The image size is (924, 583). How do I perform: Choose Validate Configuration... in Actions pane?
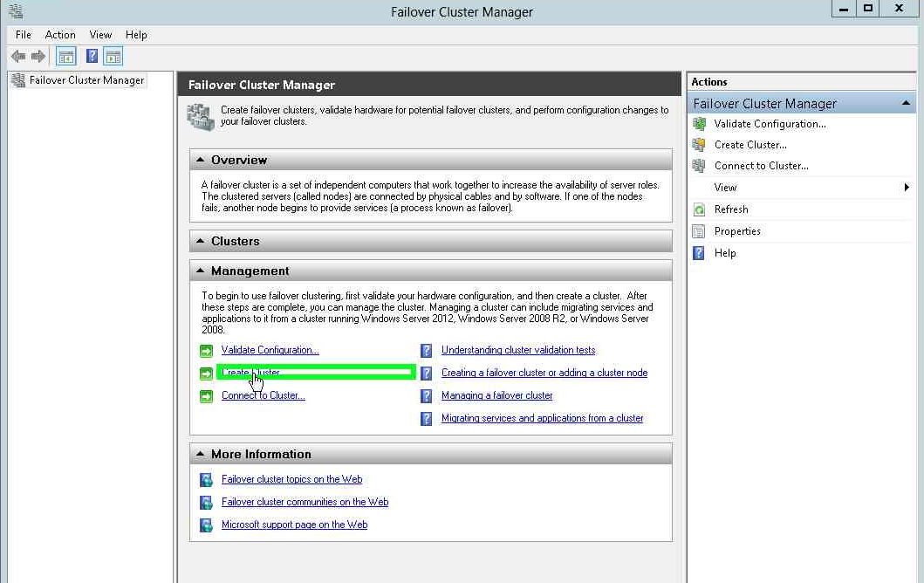click(x=770, y=124)
